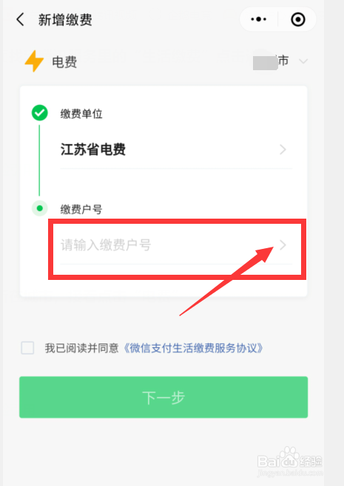Go back with the left arrow icon
The width and height of the screenshot is (344, 486).
[x=20, y=19]
